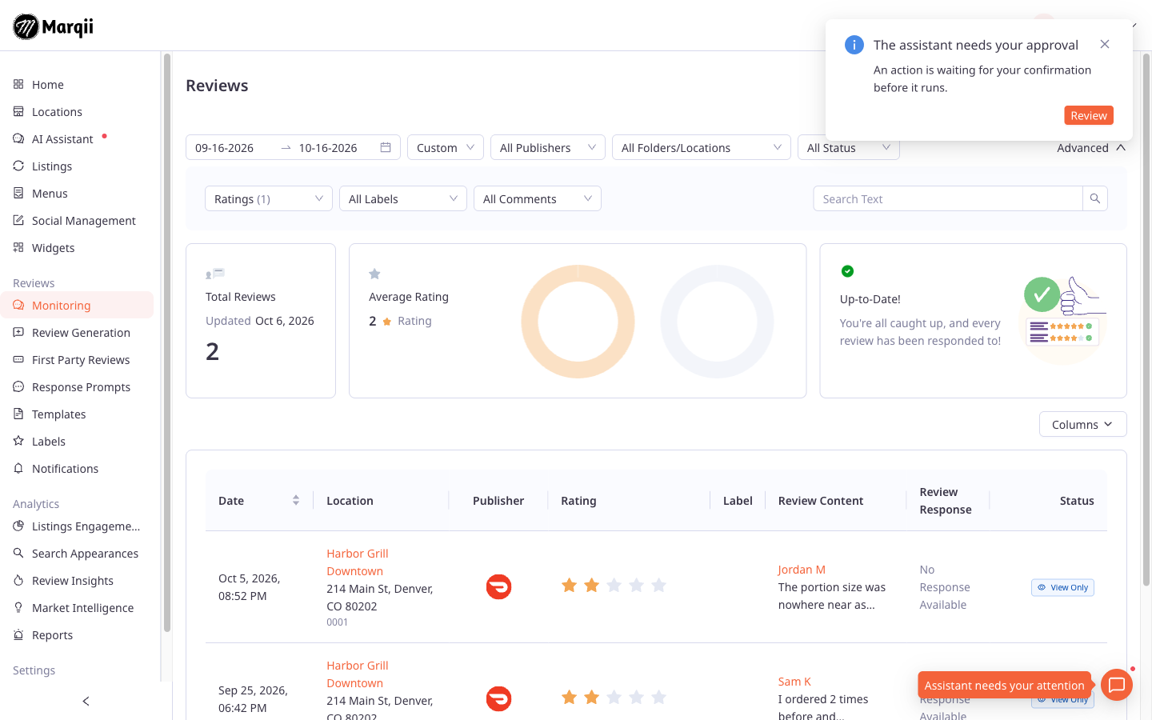The height and width of the screenshot is (720, 1152).
Task: Click the main page vertical scrollbar
Action: pos(1146,320)
